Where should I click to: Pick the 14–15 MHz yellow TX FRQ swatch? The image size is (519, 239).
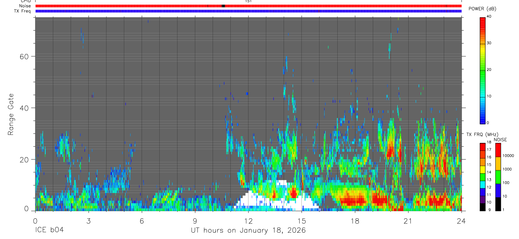click(483, 169)
